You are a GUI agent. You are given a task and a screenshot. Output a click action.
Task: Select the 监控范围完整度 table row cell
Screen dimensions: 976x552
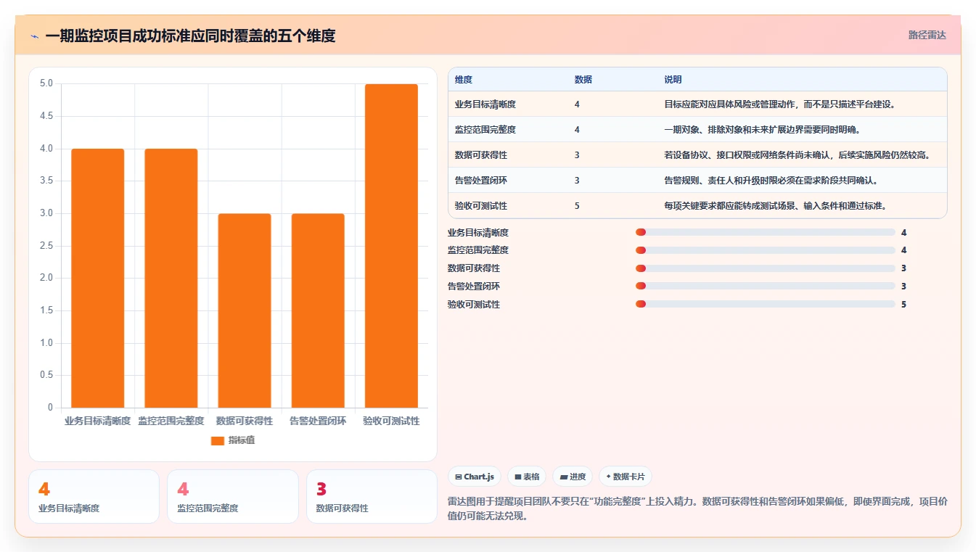485,130
